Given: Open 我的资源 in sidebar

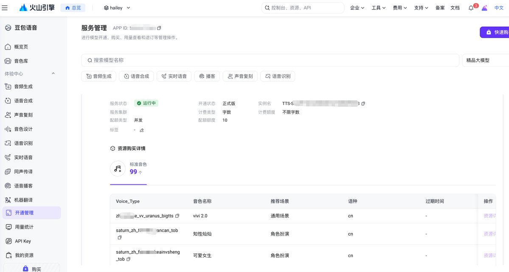Looking at the screenshot, I should (x=31, y=255).
